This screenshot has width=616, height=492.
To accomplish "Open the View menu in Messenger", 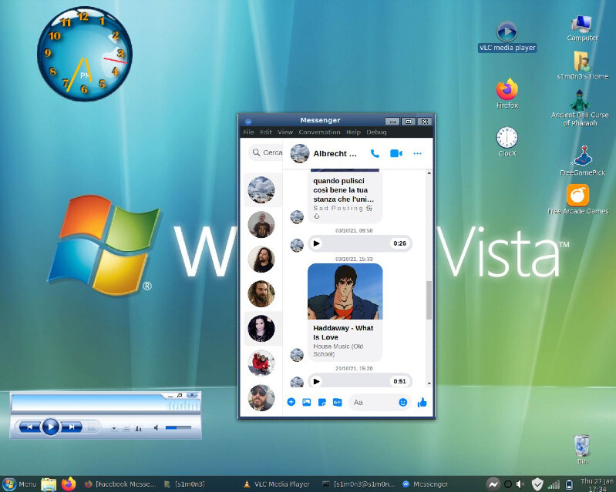I will tap(285, 132).
